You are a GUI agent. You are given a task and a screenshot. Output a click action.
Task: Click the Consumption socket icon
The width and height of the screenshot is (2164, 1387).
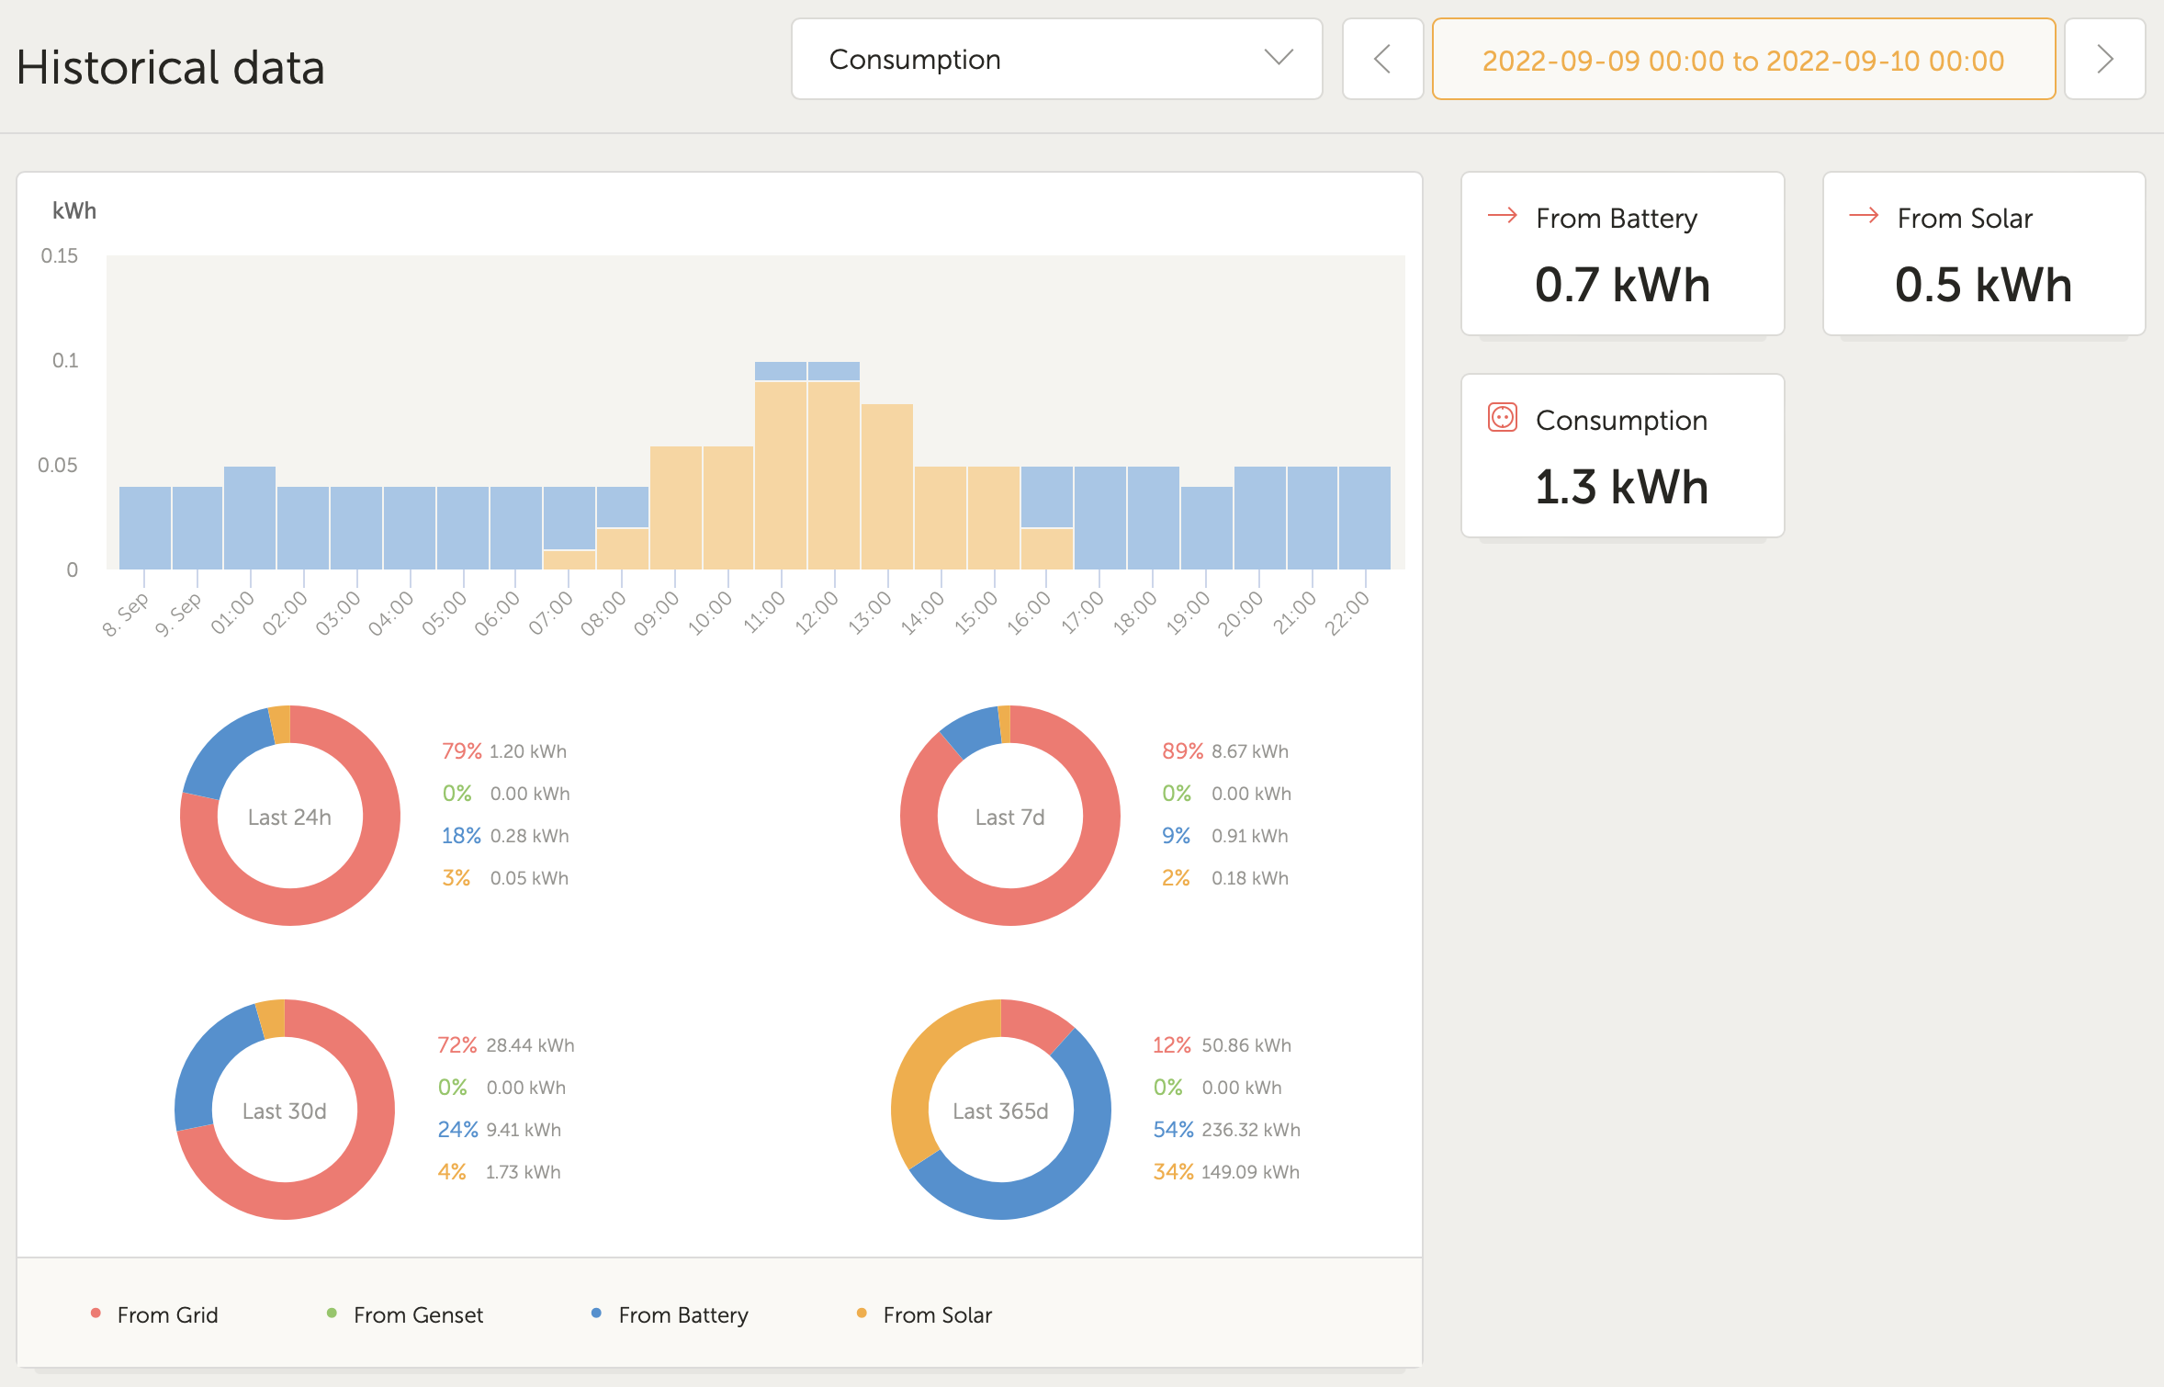(x=1503, y=418)
